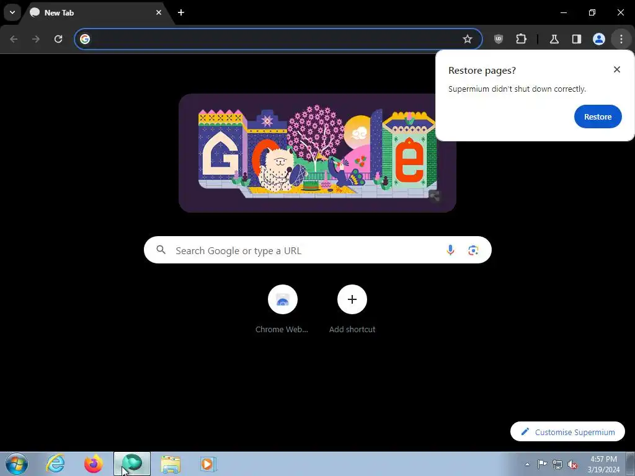Open the clock showing 4:57 PM
635x476 pixels.
tap(603, 464)
